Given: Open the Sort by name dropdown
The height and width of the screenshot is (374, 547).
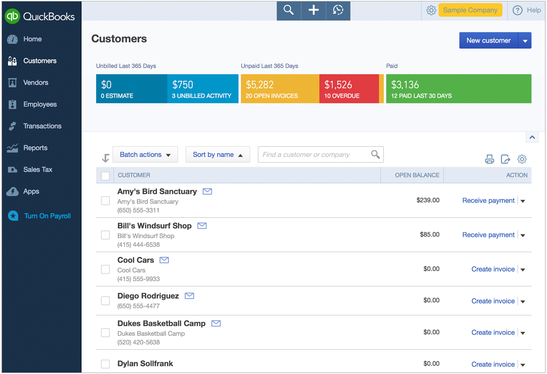Looking at the screenshot, I should (218, 155).
